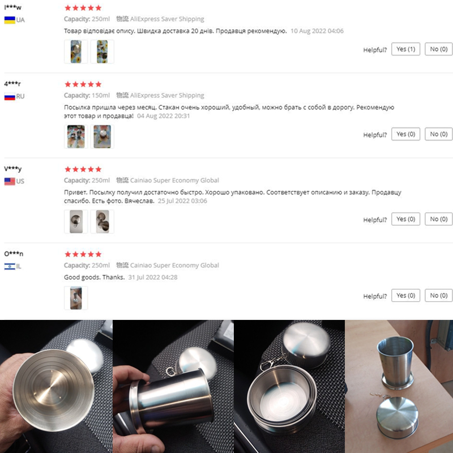Viewport: 453px width, 453px height.
Task: Open second photo thumbnail in l***w's review
Action: [x=102, y=52]
